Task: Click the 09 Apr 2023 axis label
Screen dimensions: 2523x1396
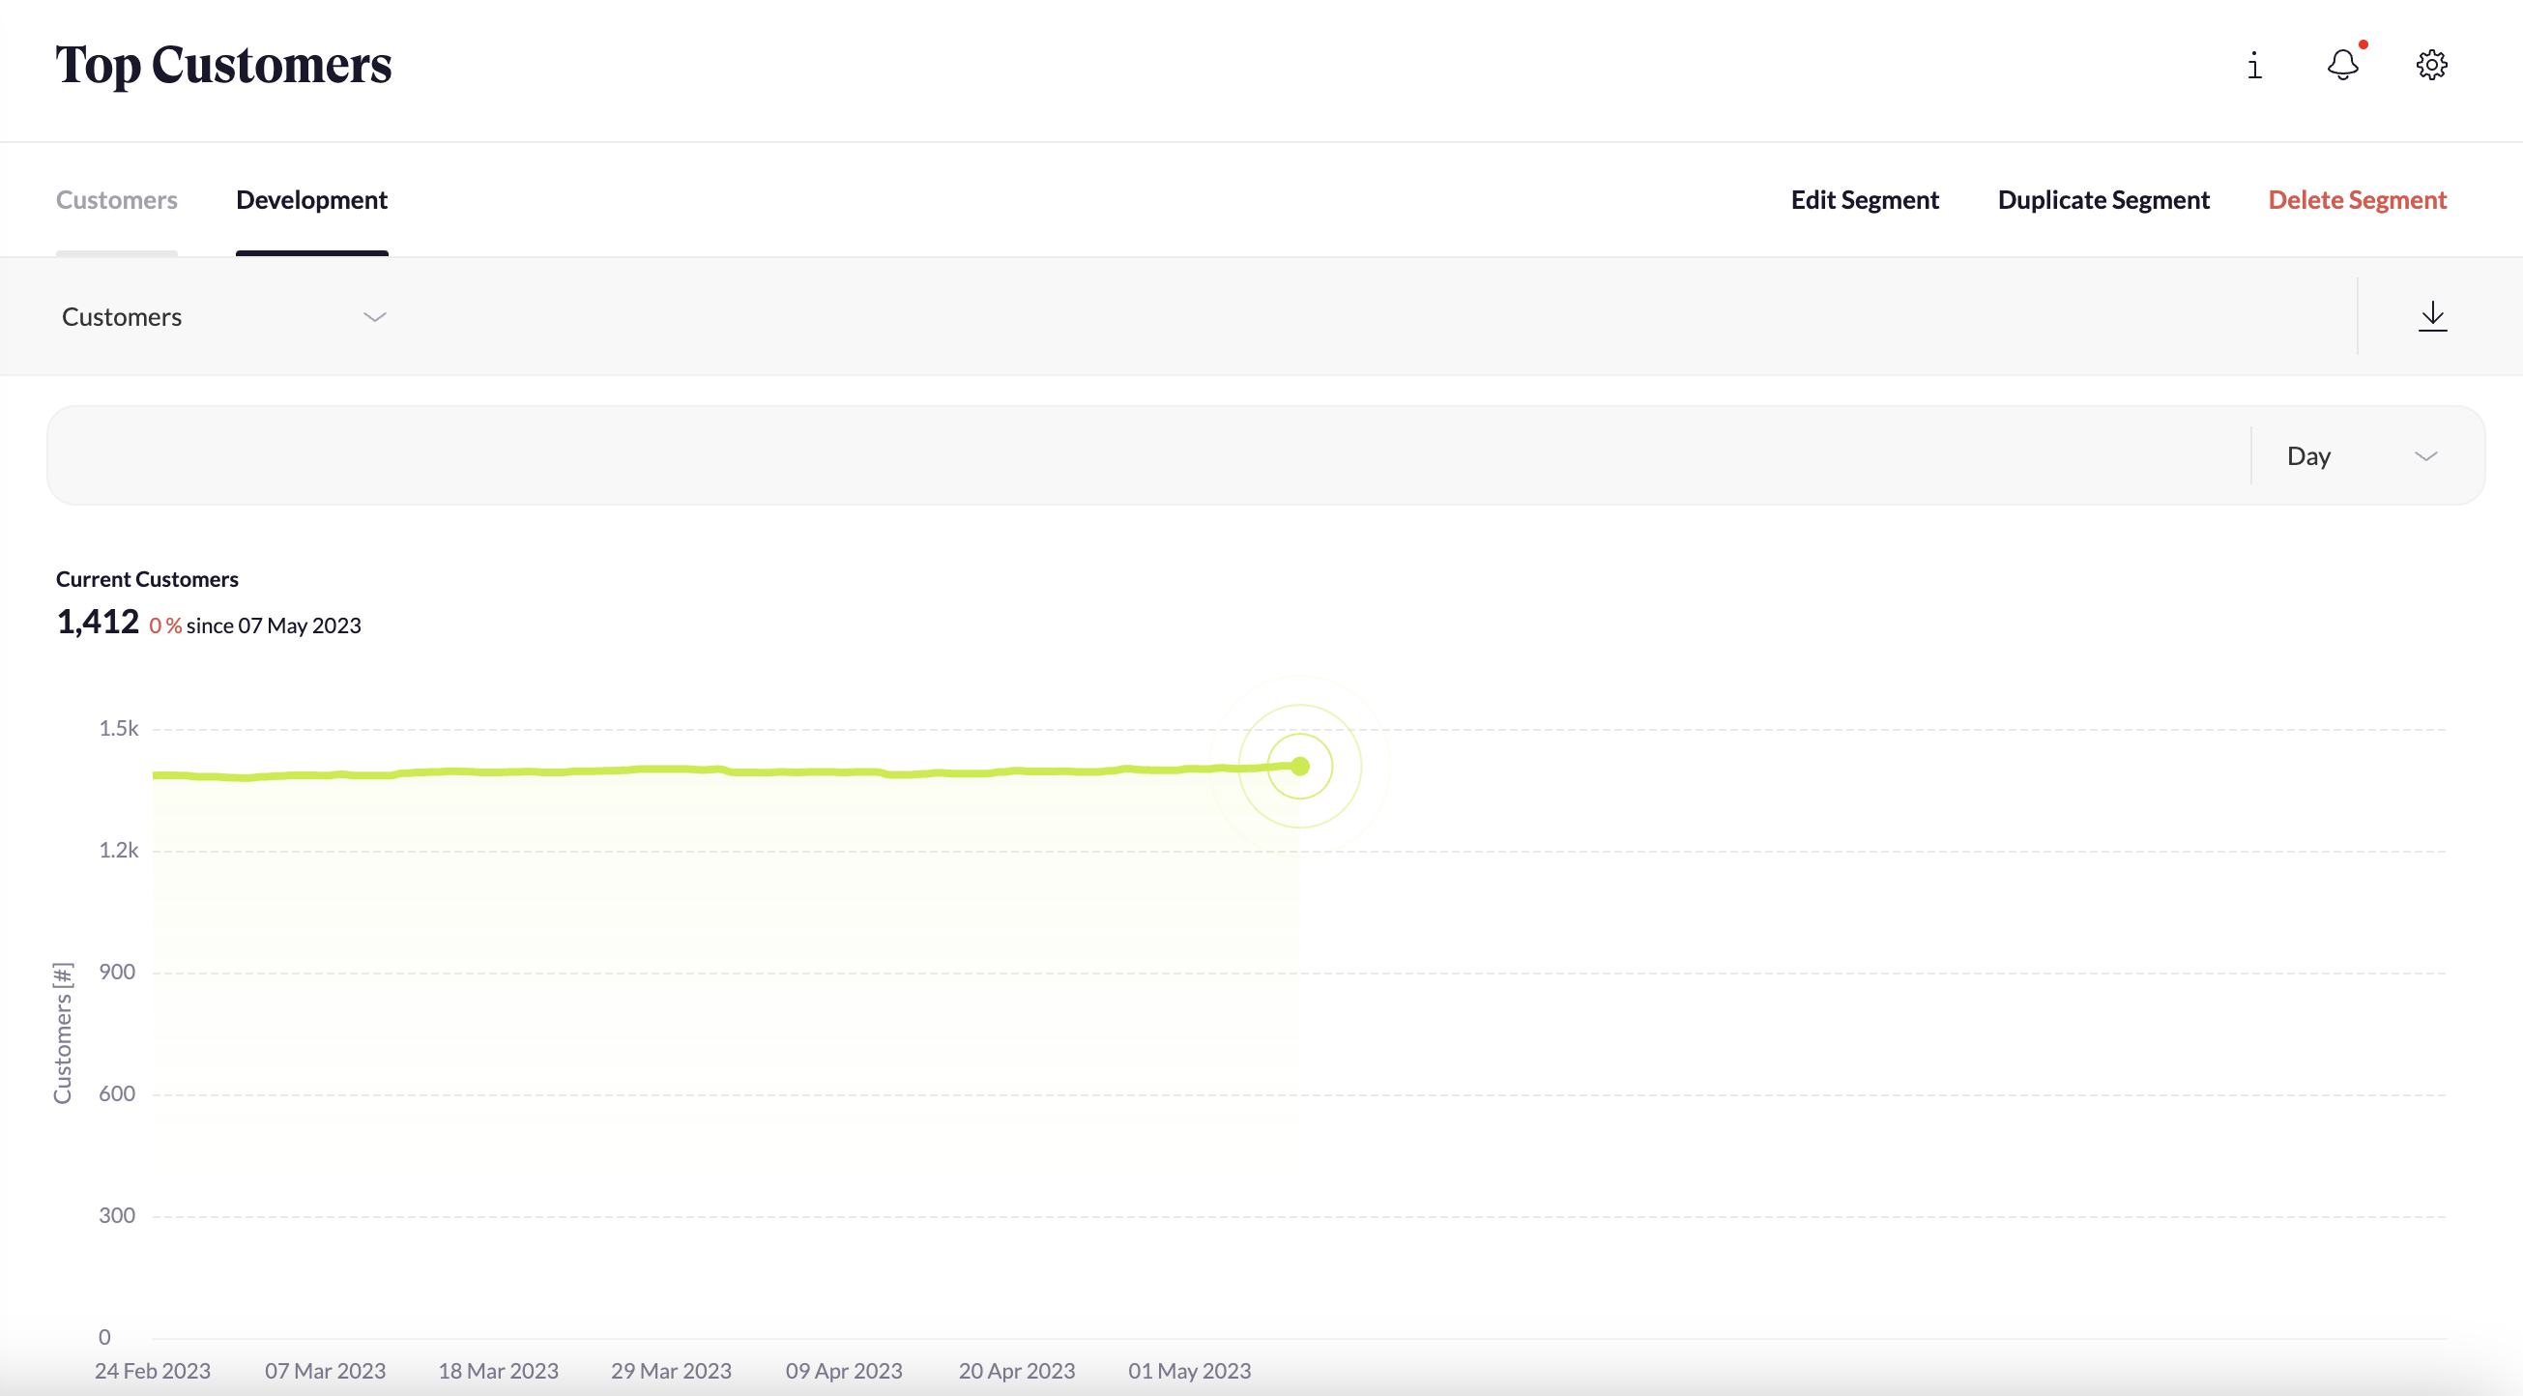Action: pos(844,1371)
